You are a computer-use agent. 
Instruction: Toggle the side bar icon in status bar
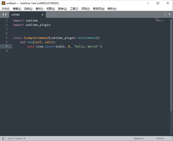click(x=4, y=138)
